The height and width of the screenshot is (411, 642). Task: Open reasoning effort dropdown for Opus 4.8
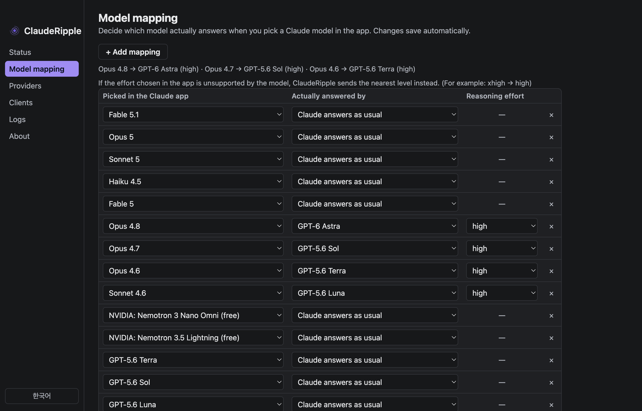502,226
